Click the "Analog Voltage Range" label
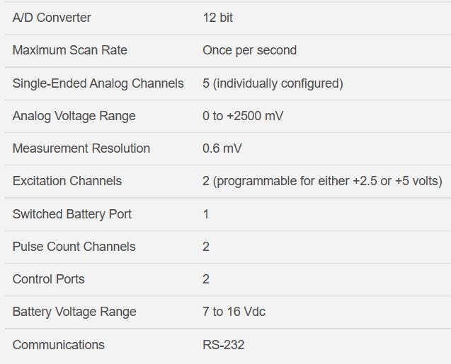The height and width of the screenshot is (364, 451). [x=74, y=116]
